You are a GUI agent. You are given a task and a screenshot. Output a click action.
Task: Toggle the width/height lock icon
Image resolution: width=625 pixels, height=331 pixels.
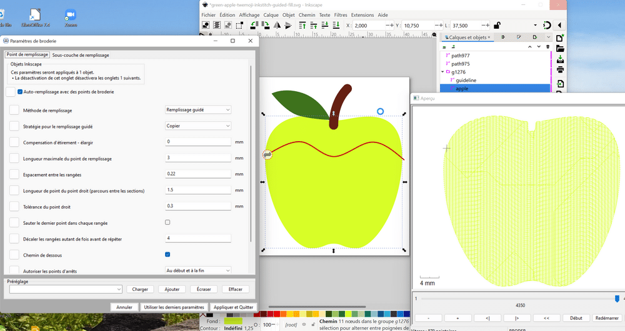[x=497, y=25]
